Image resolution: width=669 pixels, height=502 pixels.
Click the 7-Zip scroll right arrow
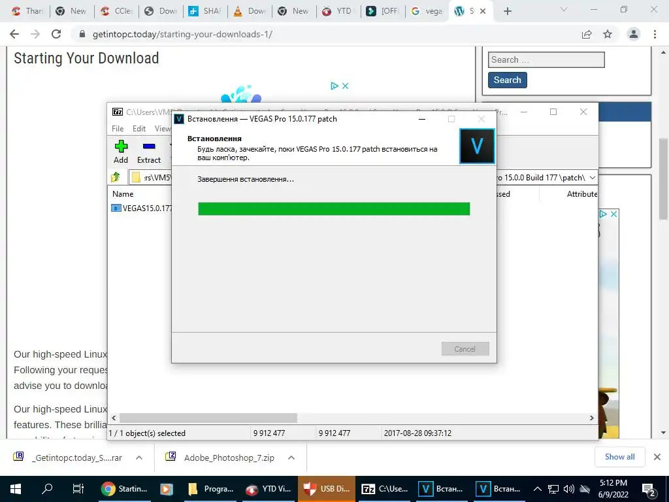point(591,418)
